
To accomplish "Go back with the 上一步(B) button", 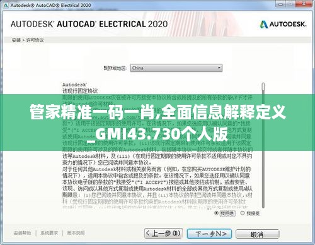I will (x=163, y=234).
